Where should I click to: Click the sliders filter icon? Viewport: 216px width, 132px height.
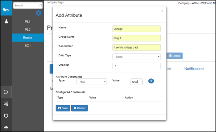click(6, 128)
